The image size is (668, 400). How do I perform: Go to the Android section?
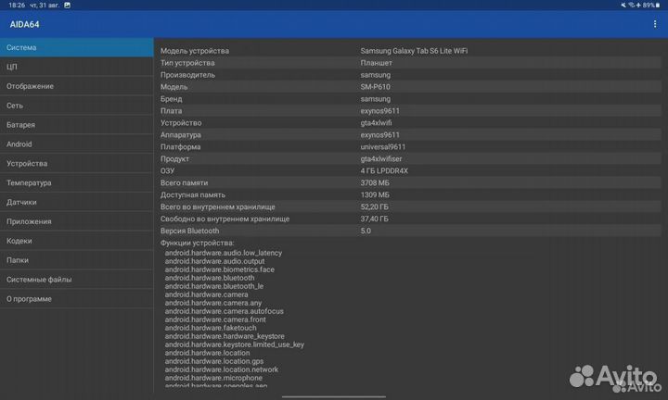(x=77, y=144)
